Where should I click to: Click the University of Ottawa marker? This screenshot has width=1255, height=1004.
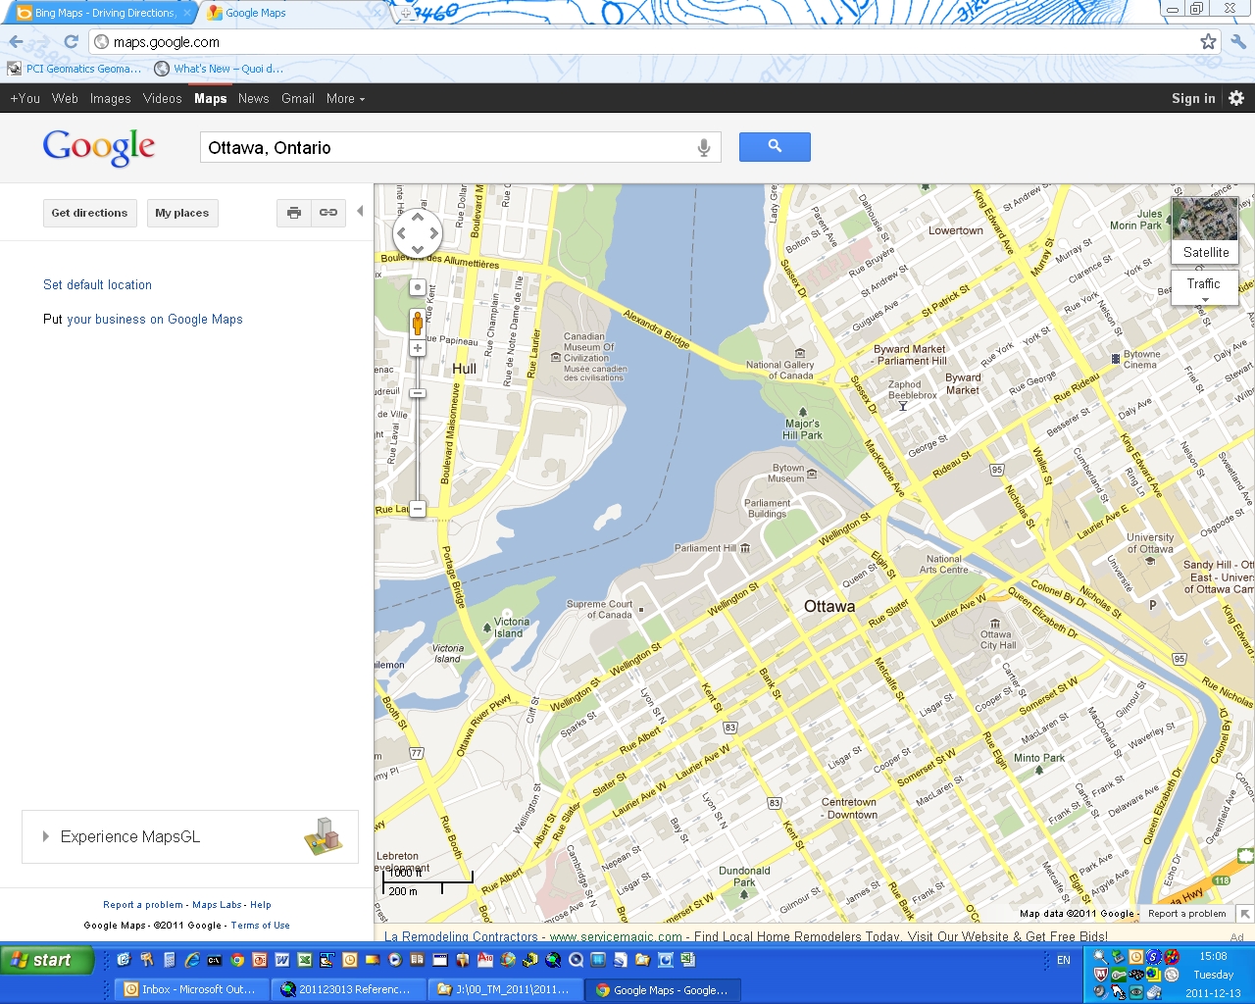coord(1150,561)
